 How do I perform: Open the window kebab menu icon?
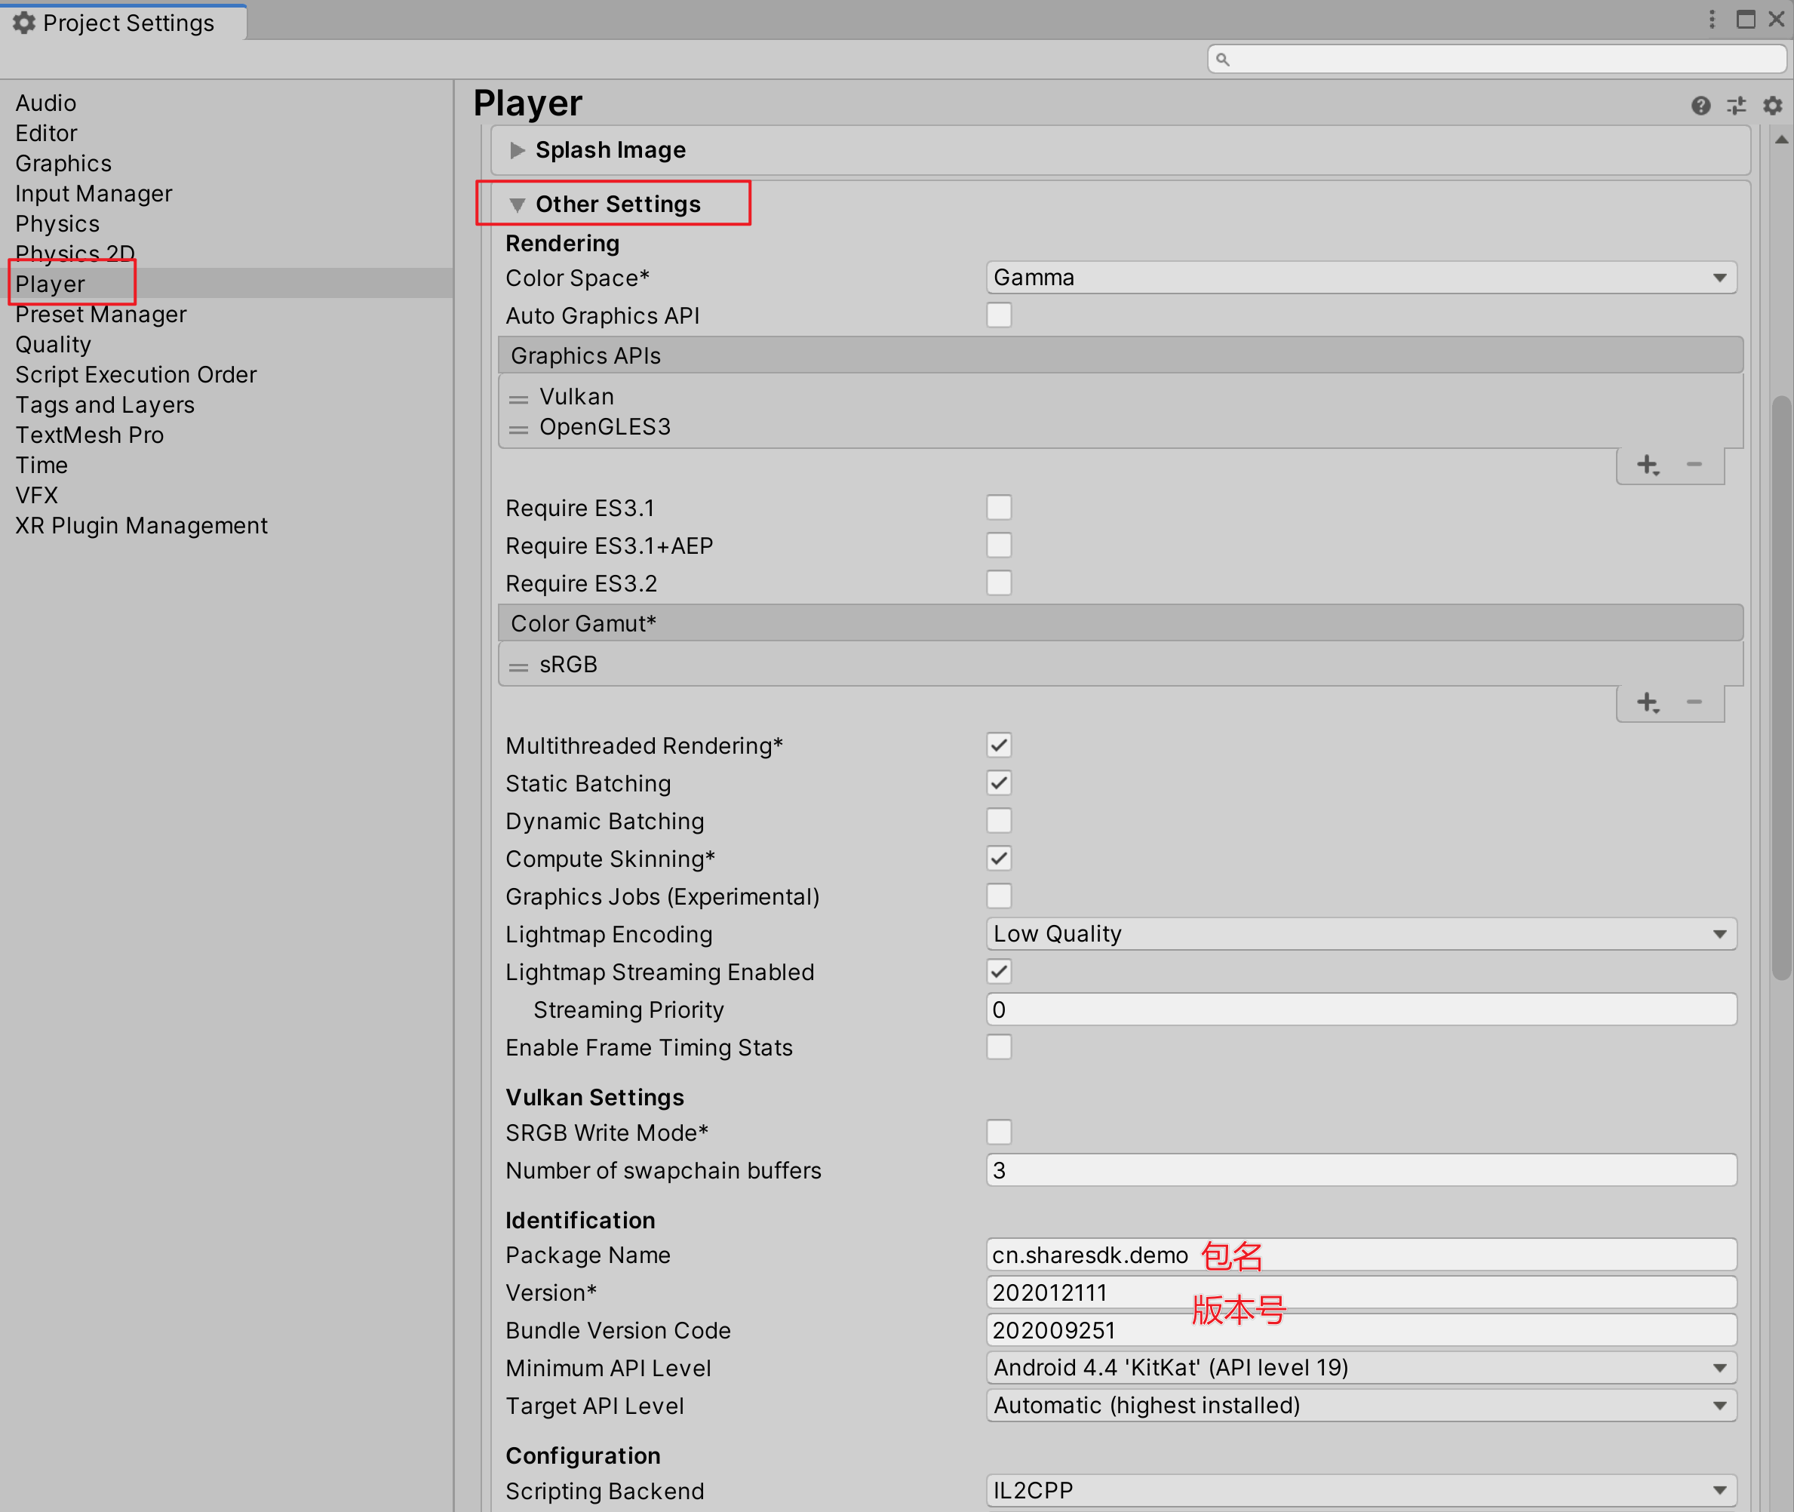coord(1712,20)
